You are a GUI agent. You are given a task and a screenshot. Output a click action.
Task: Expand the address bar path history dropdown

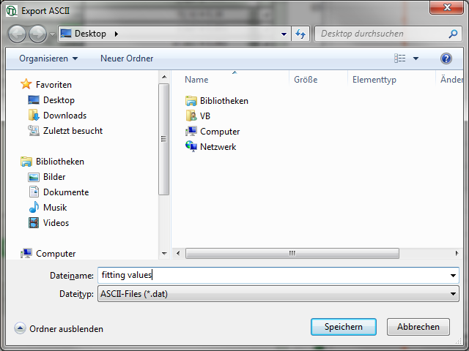point(284,34)
